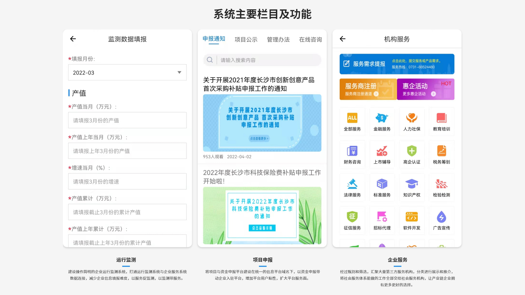Expand the 填报月份 dropdown arrow

179,72
